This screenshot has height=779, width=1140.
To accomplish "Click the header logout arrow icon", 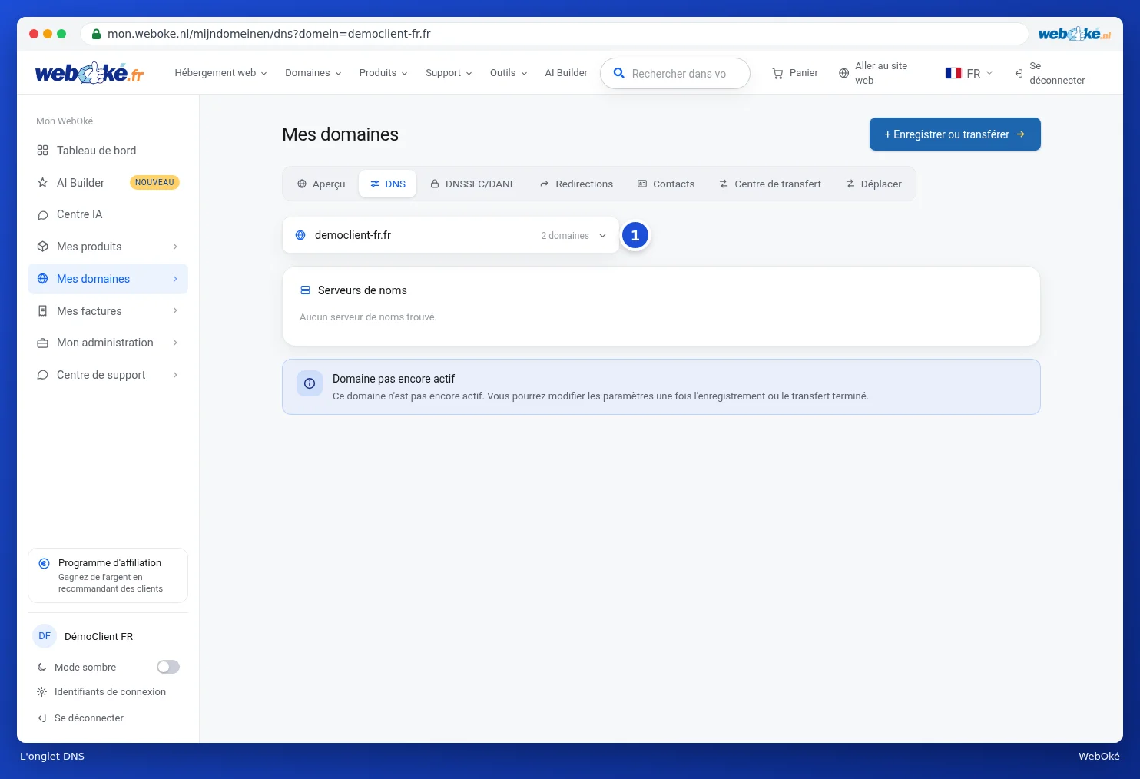I will tap(1019, 73).
